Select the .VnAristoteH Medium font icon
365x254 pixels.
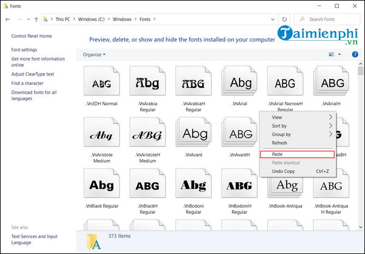pyautogui.click(x=147, y=132)
